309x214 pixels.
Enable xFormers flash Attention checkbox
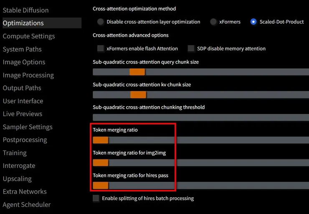101,48
